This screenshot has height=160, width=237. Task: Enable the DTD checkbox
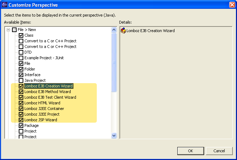(x=21, y=53)
